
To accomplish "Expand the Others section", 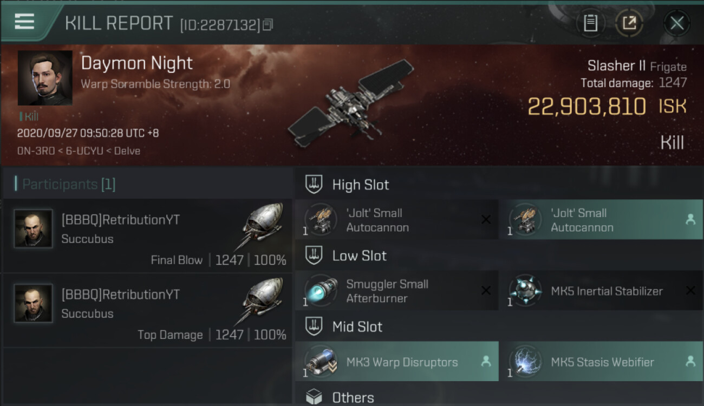I will 353,397.
